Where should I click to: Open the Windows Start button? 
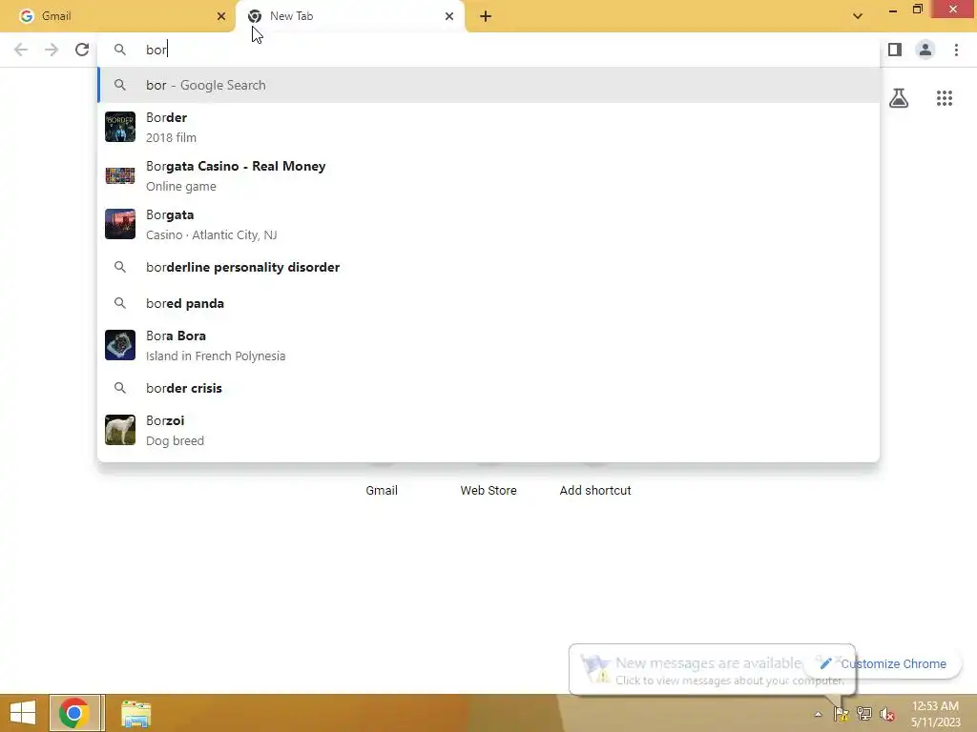23,713
